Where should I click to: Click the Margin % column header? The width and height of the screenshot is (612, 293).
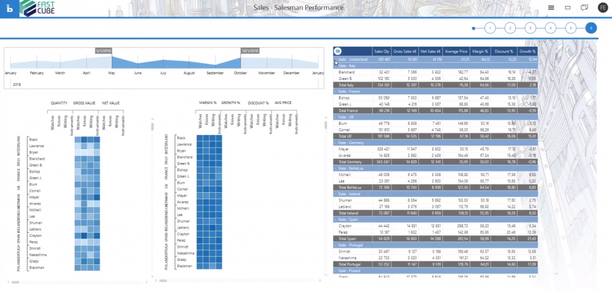tap(480, 51)
